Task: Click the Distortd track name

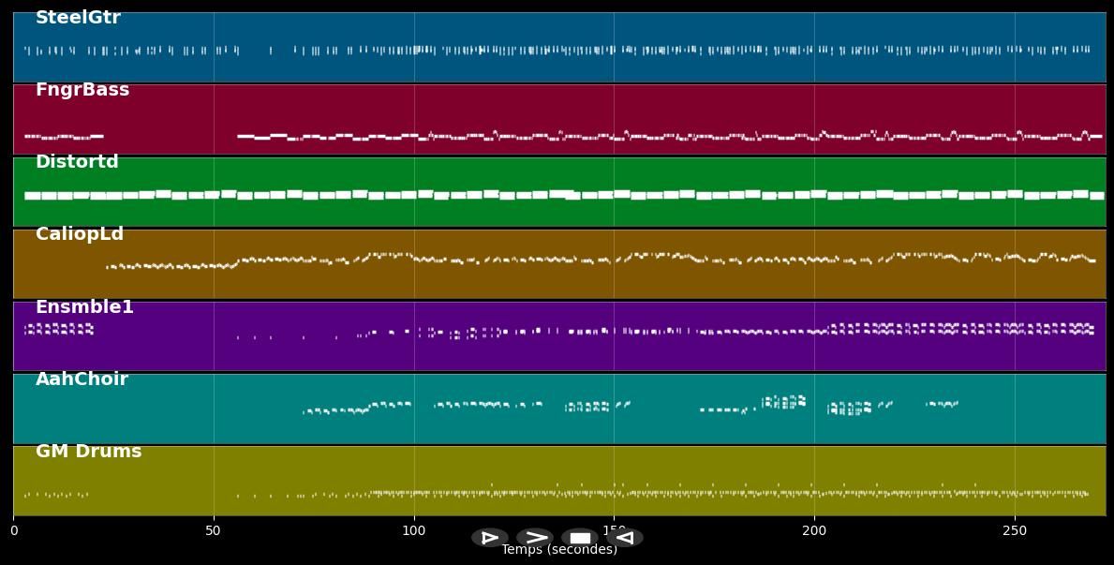Action: 77,162
